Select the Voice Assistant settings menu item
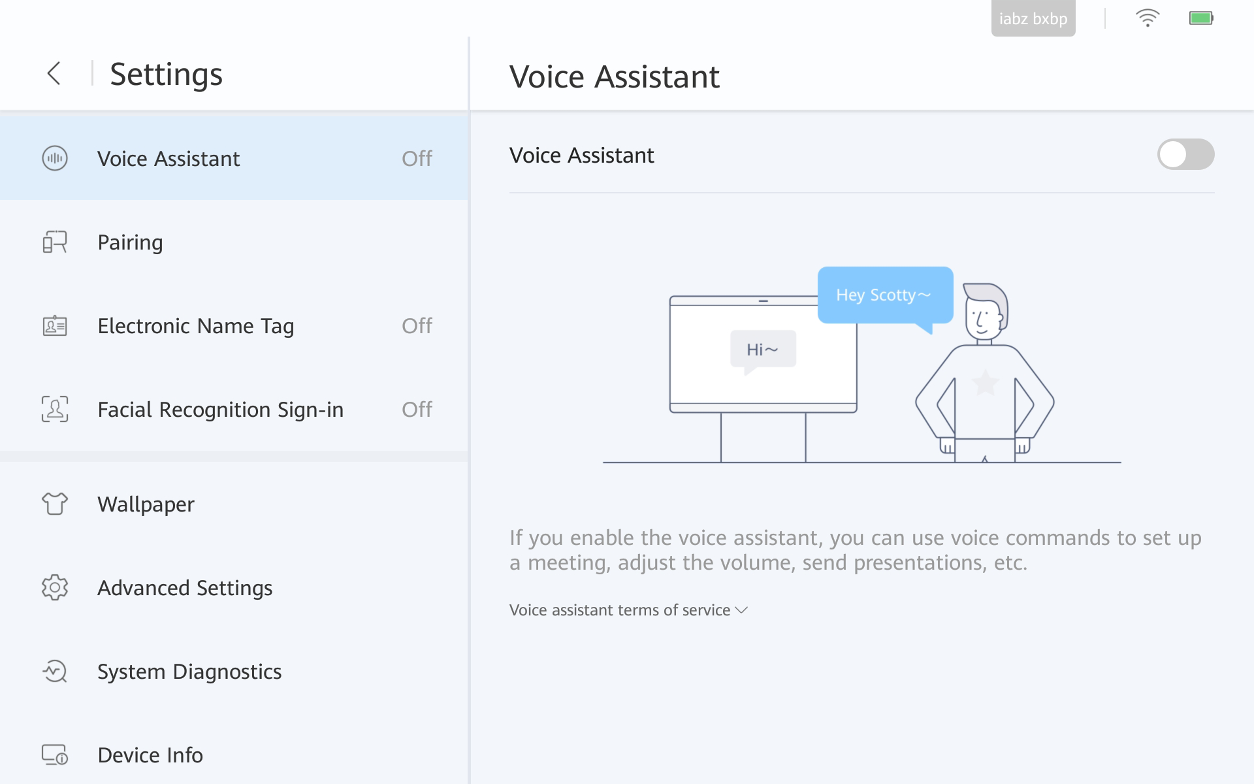 (x=234, y=158)
